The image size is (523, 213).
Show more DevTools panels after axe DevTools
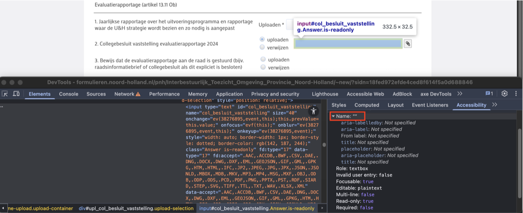459,94
